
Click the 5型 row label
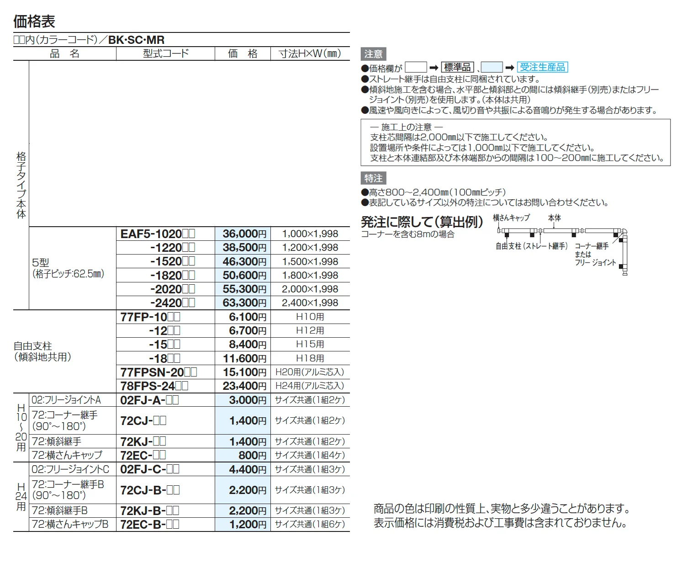(x=41, y=263)
